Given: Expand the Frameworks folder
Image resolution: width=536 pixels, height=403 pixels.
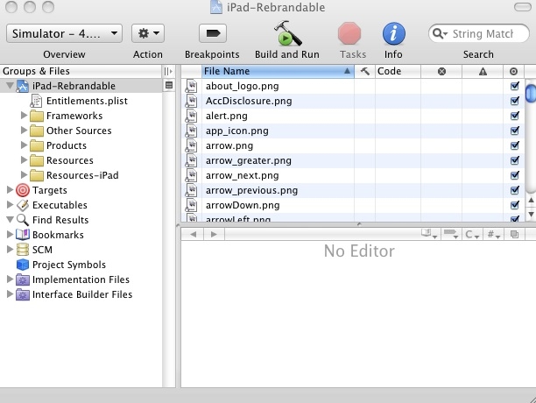Looking at the screenshot, I should click(x=25, y=116).
